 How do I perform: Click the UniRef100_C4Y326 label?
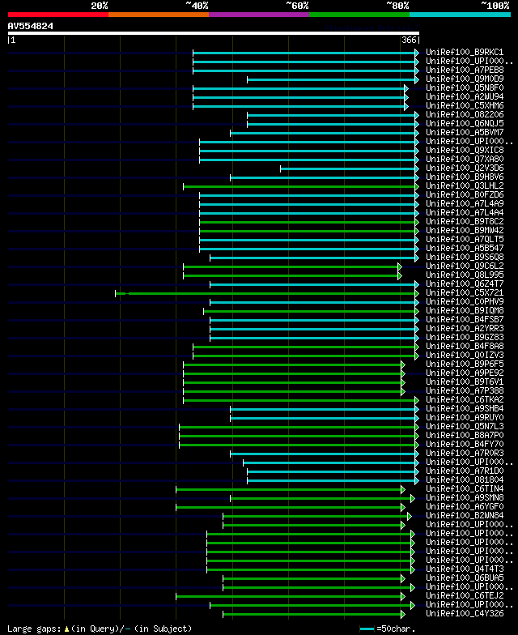(465, 614)
